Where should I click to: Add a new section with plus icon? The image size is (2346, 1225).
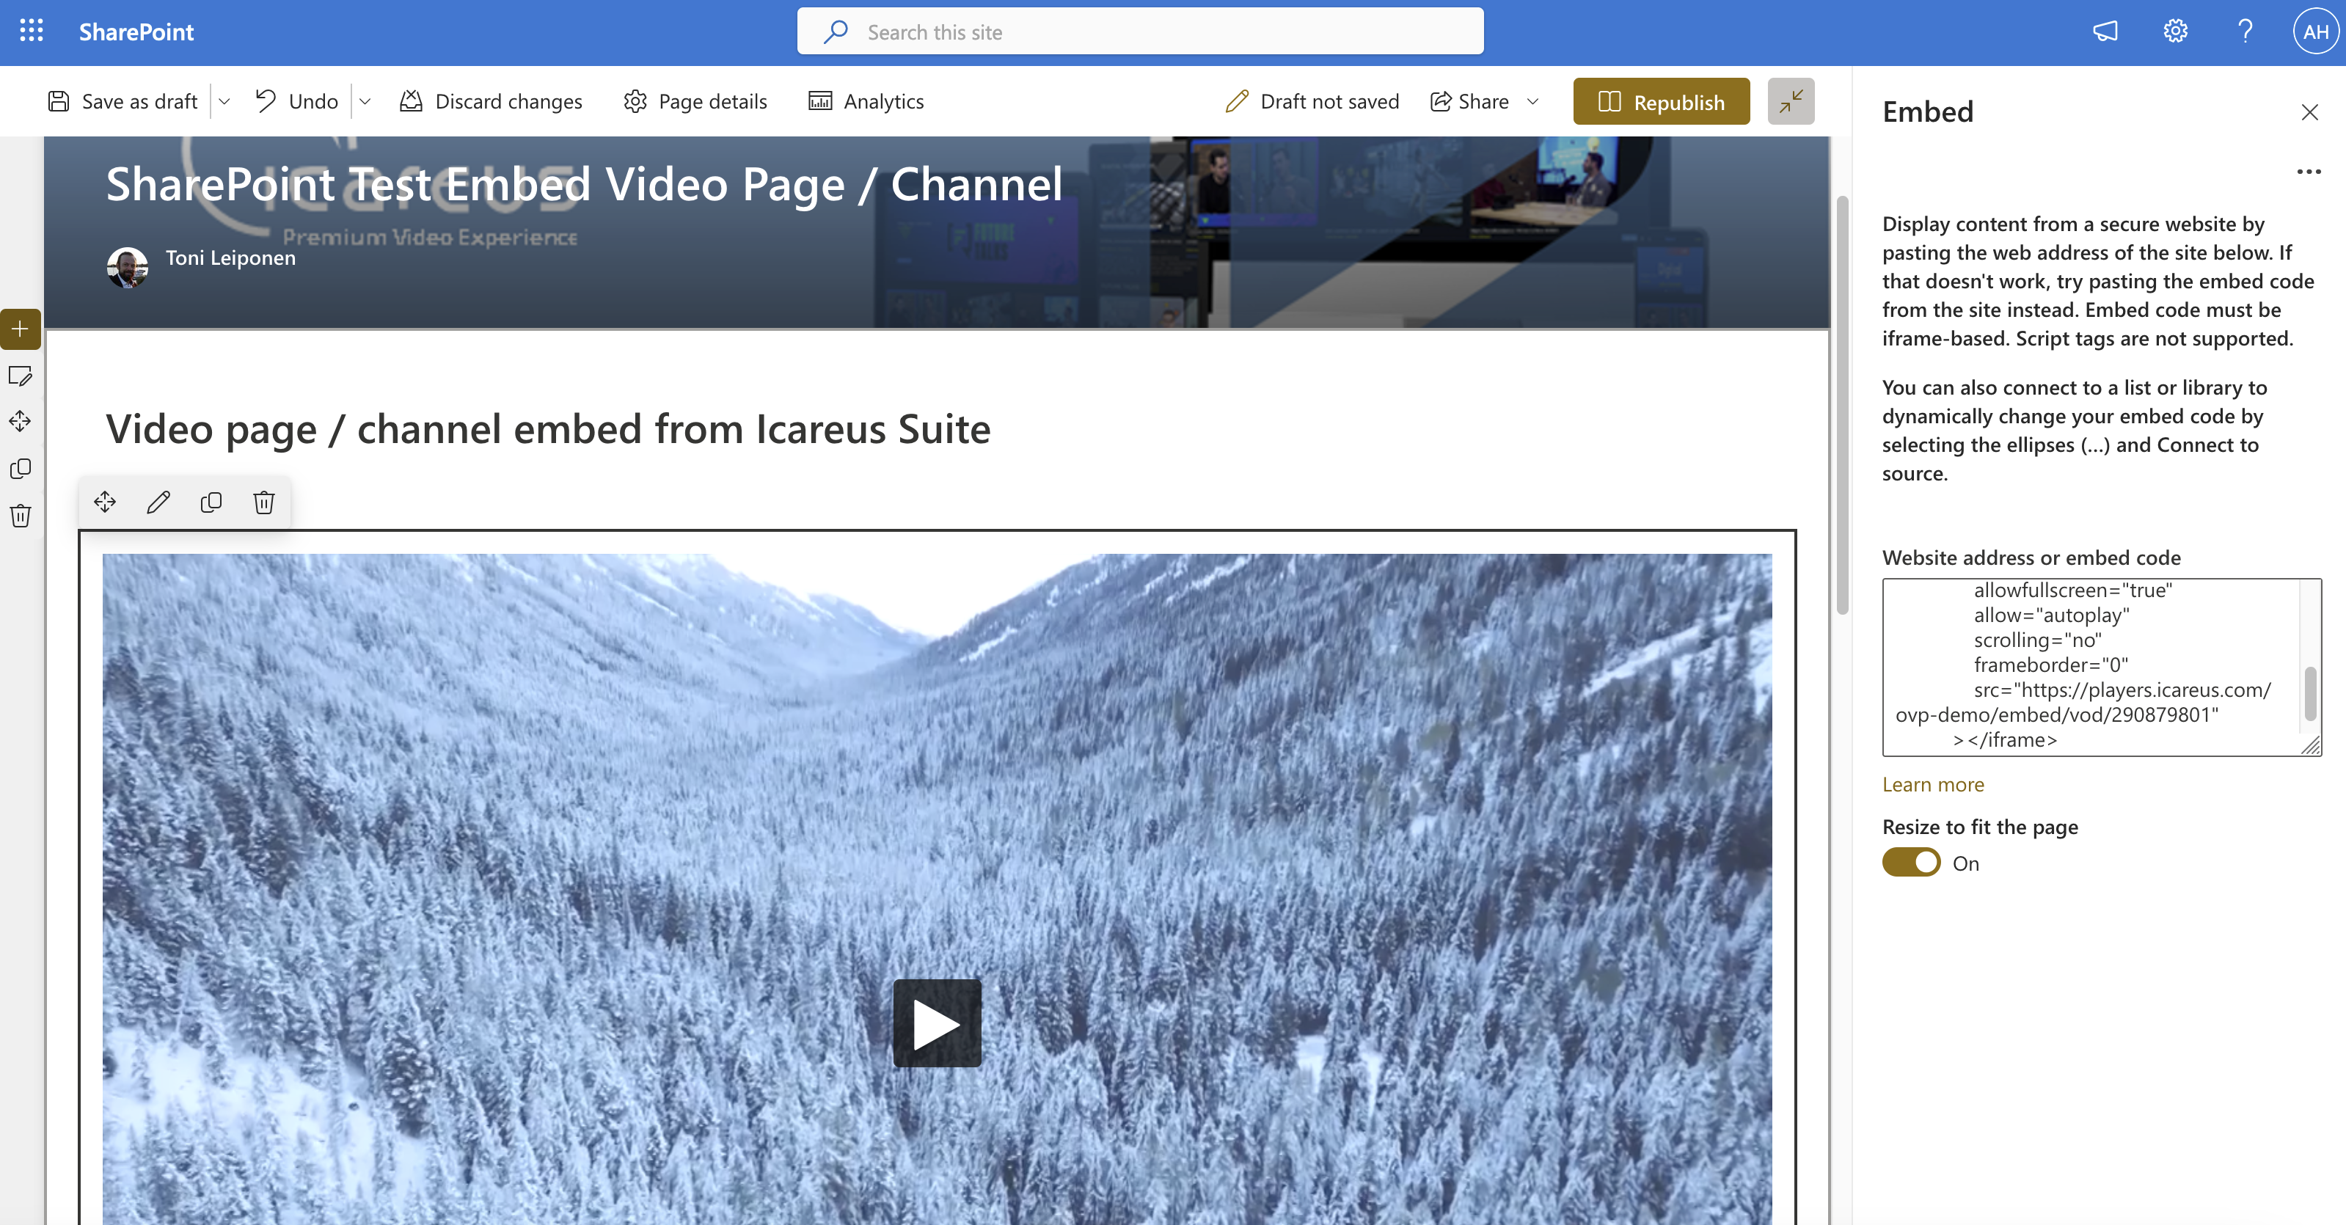(x=20, y=329)
